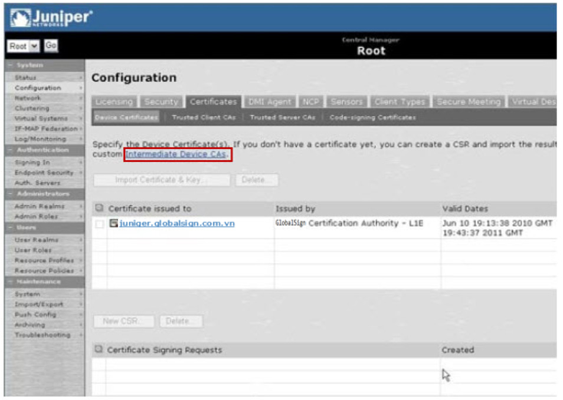Image resolution: width=563 pixels, height=400 pixels.
Task: Switch to the Security tab
Action: tap(161, 102)
